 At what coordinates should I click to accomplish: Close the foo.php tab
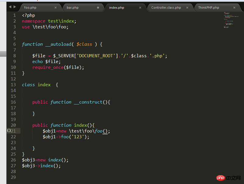[x=56, y=8]
